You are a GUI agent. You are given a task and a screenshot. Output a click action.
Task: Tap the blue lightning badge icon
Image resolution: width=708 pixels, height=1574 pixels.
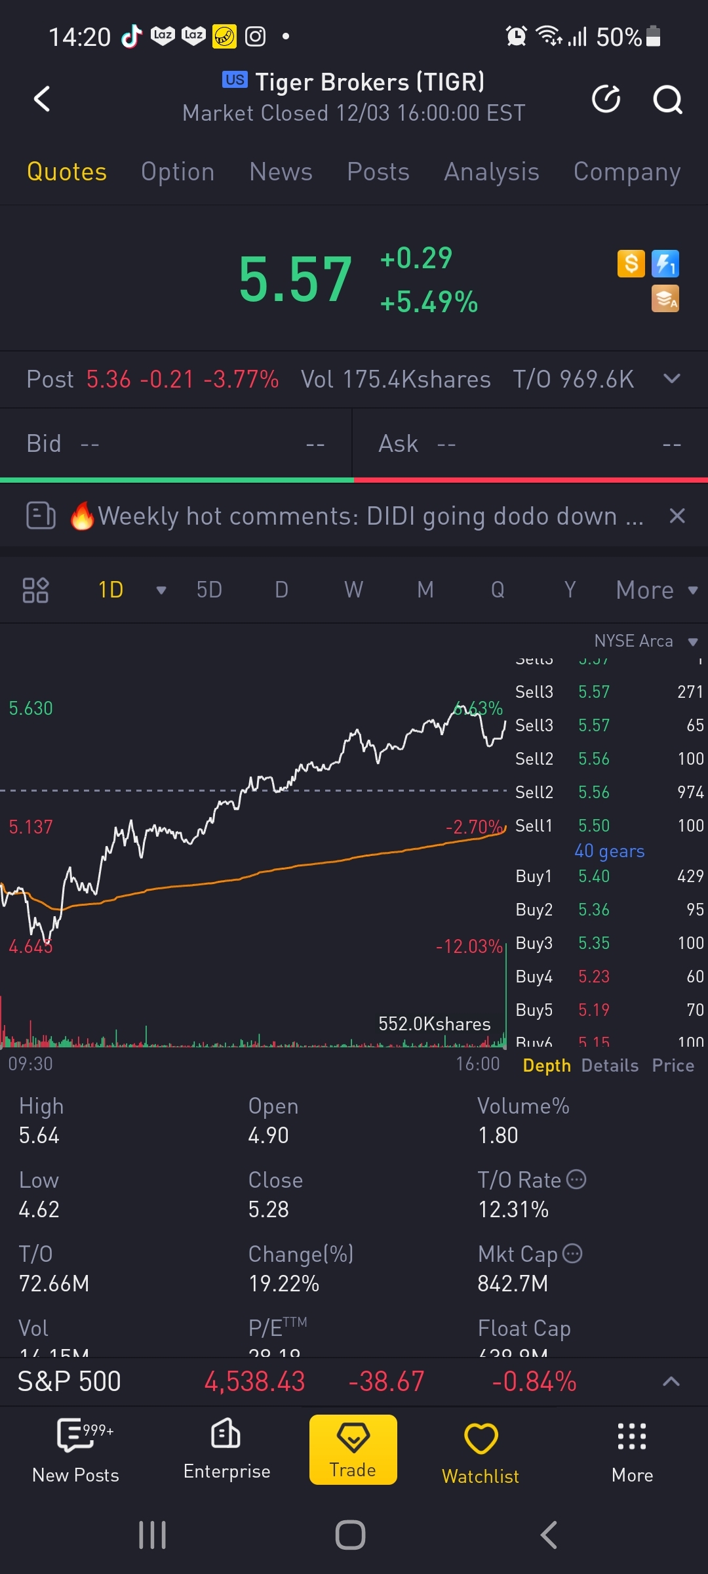click(x=665, y=264)
